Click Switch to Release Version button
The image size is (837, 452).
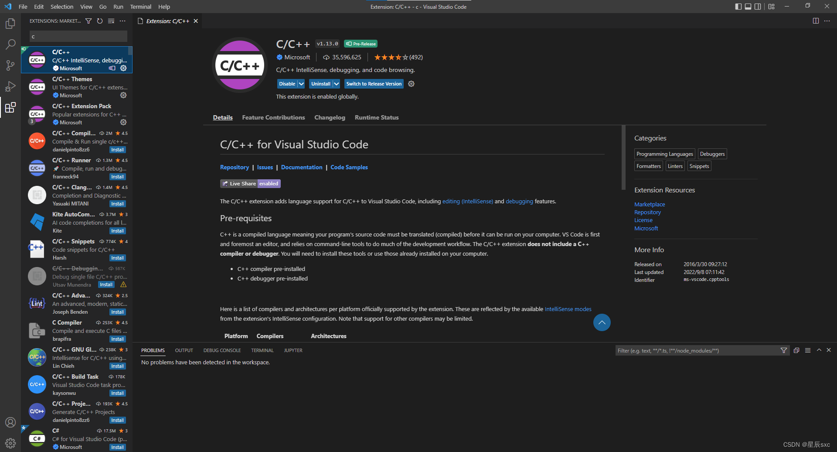(374, 84)
